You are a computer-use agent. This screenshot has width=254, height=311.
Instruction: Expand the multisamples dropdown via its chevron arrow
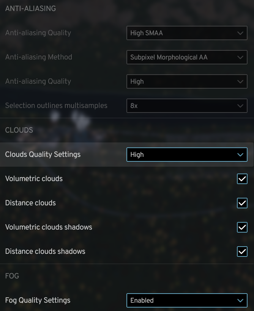240,106
